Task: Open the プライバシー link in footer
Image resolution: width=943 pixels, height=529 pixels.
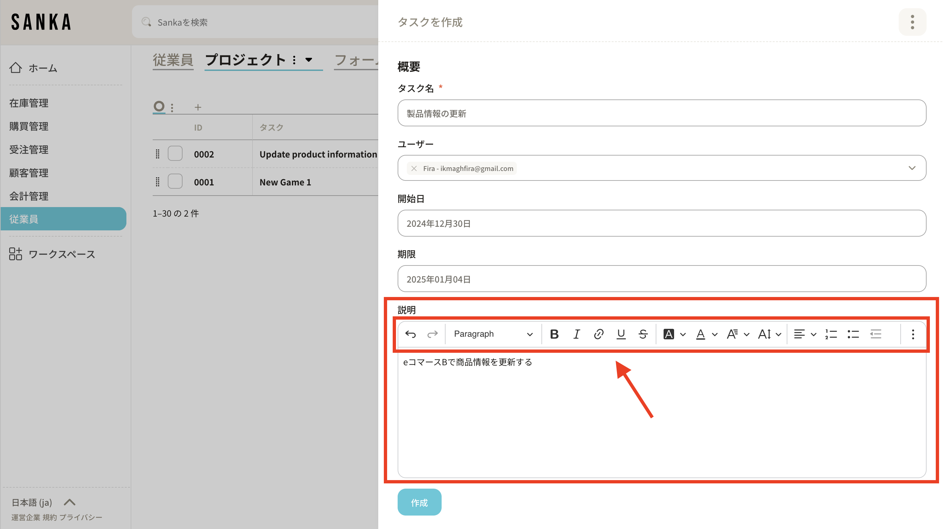Action: (x=80, y=517)
